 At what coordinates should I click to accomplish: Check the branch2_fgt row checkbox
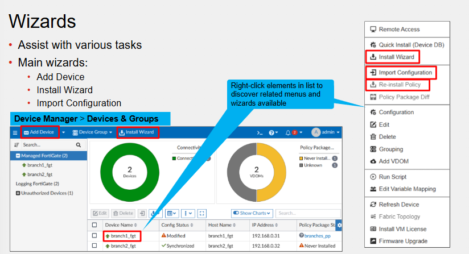click(94, 245)
